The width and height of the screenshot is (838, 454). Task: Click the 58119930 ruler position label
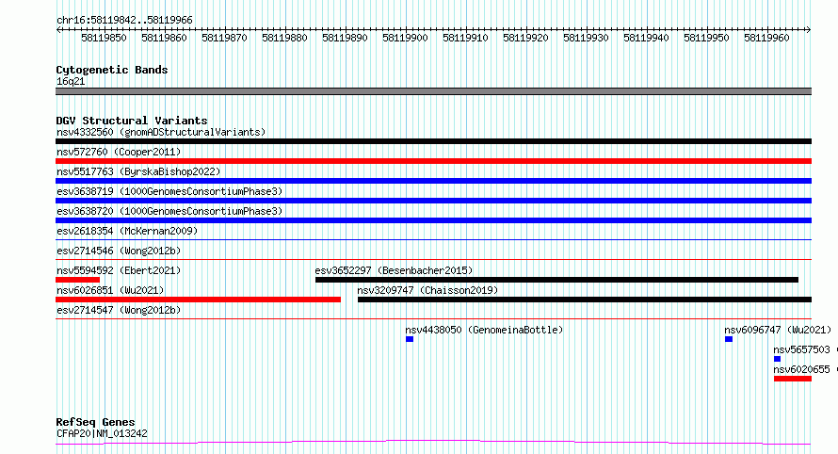(586, 38)
